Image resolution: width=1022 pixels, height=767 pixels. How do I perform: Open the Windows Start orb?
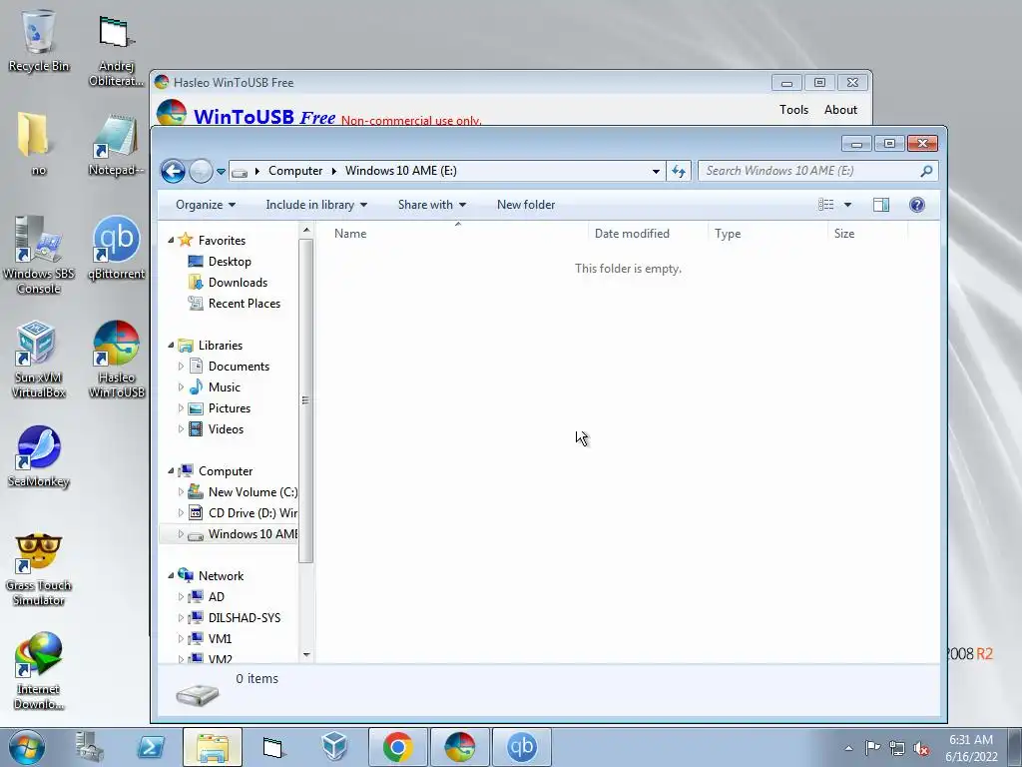point(26,747)
